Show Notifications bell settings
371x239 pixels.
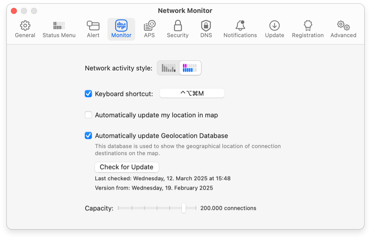pos(240,29)
